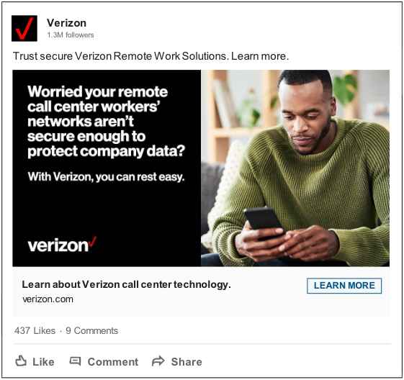Click the 'Worried your remote call center' headline
The image size is (404, 380).
(106, 121)
